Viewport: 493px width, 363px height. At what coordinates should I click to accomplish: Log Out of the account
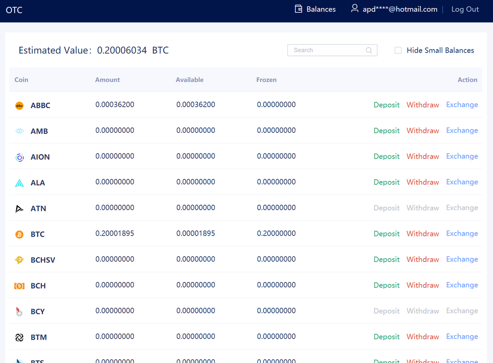[x=465, y=9]
